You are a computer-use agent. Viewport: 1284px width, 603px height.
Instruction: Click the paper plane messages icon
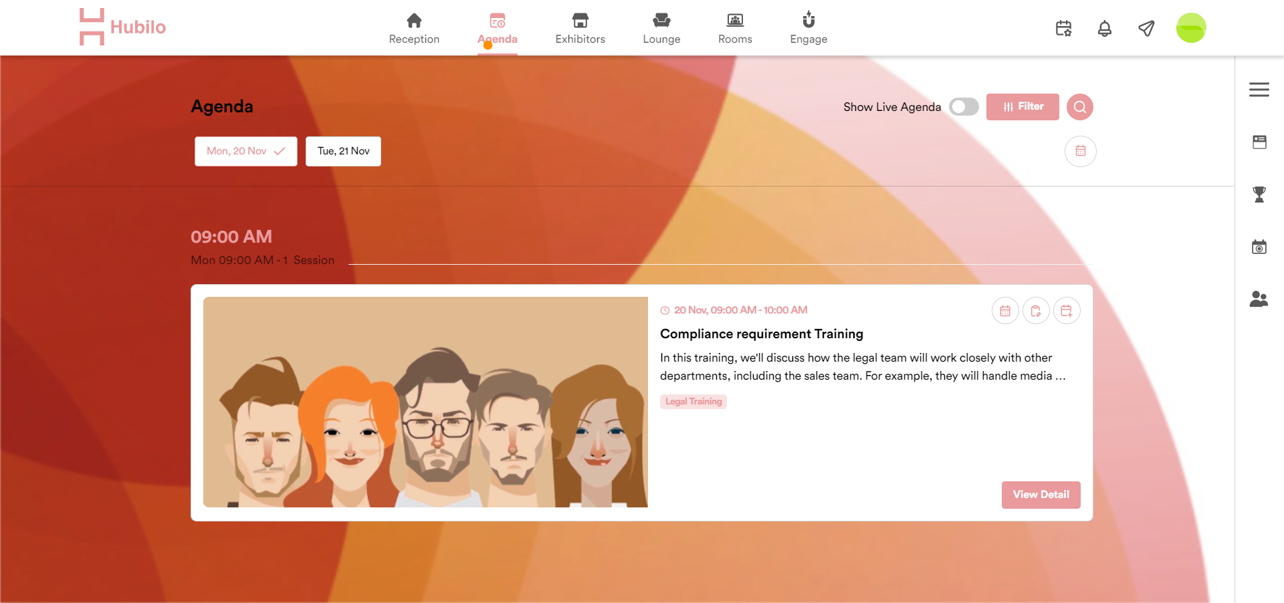pyautogui.click(x=1146, y=28)
